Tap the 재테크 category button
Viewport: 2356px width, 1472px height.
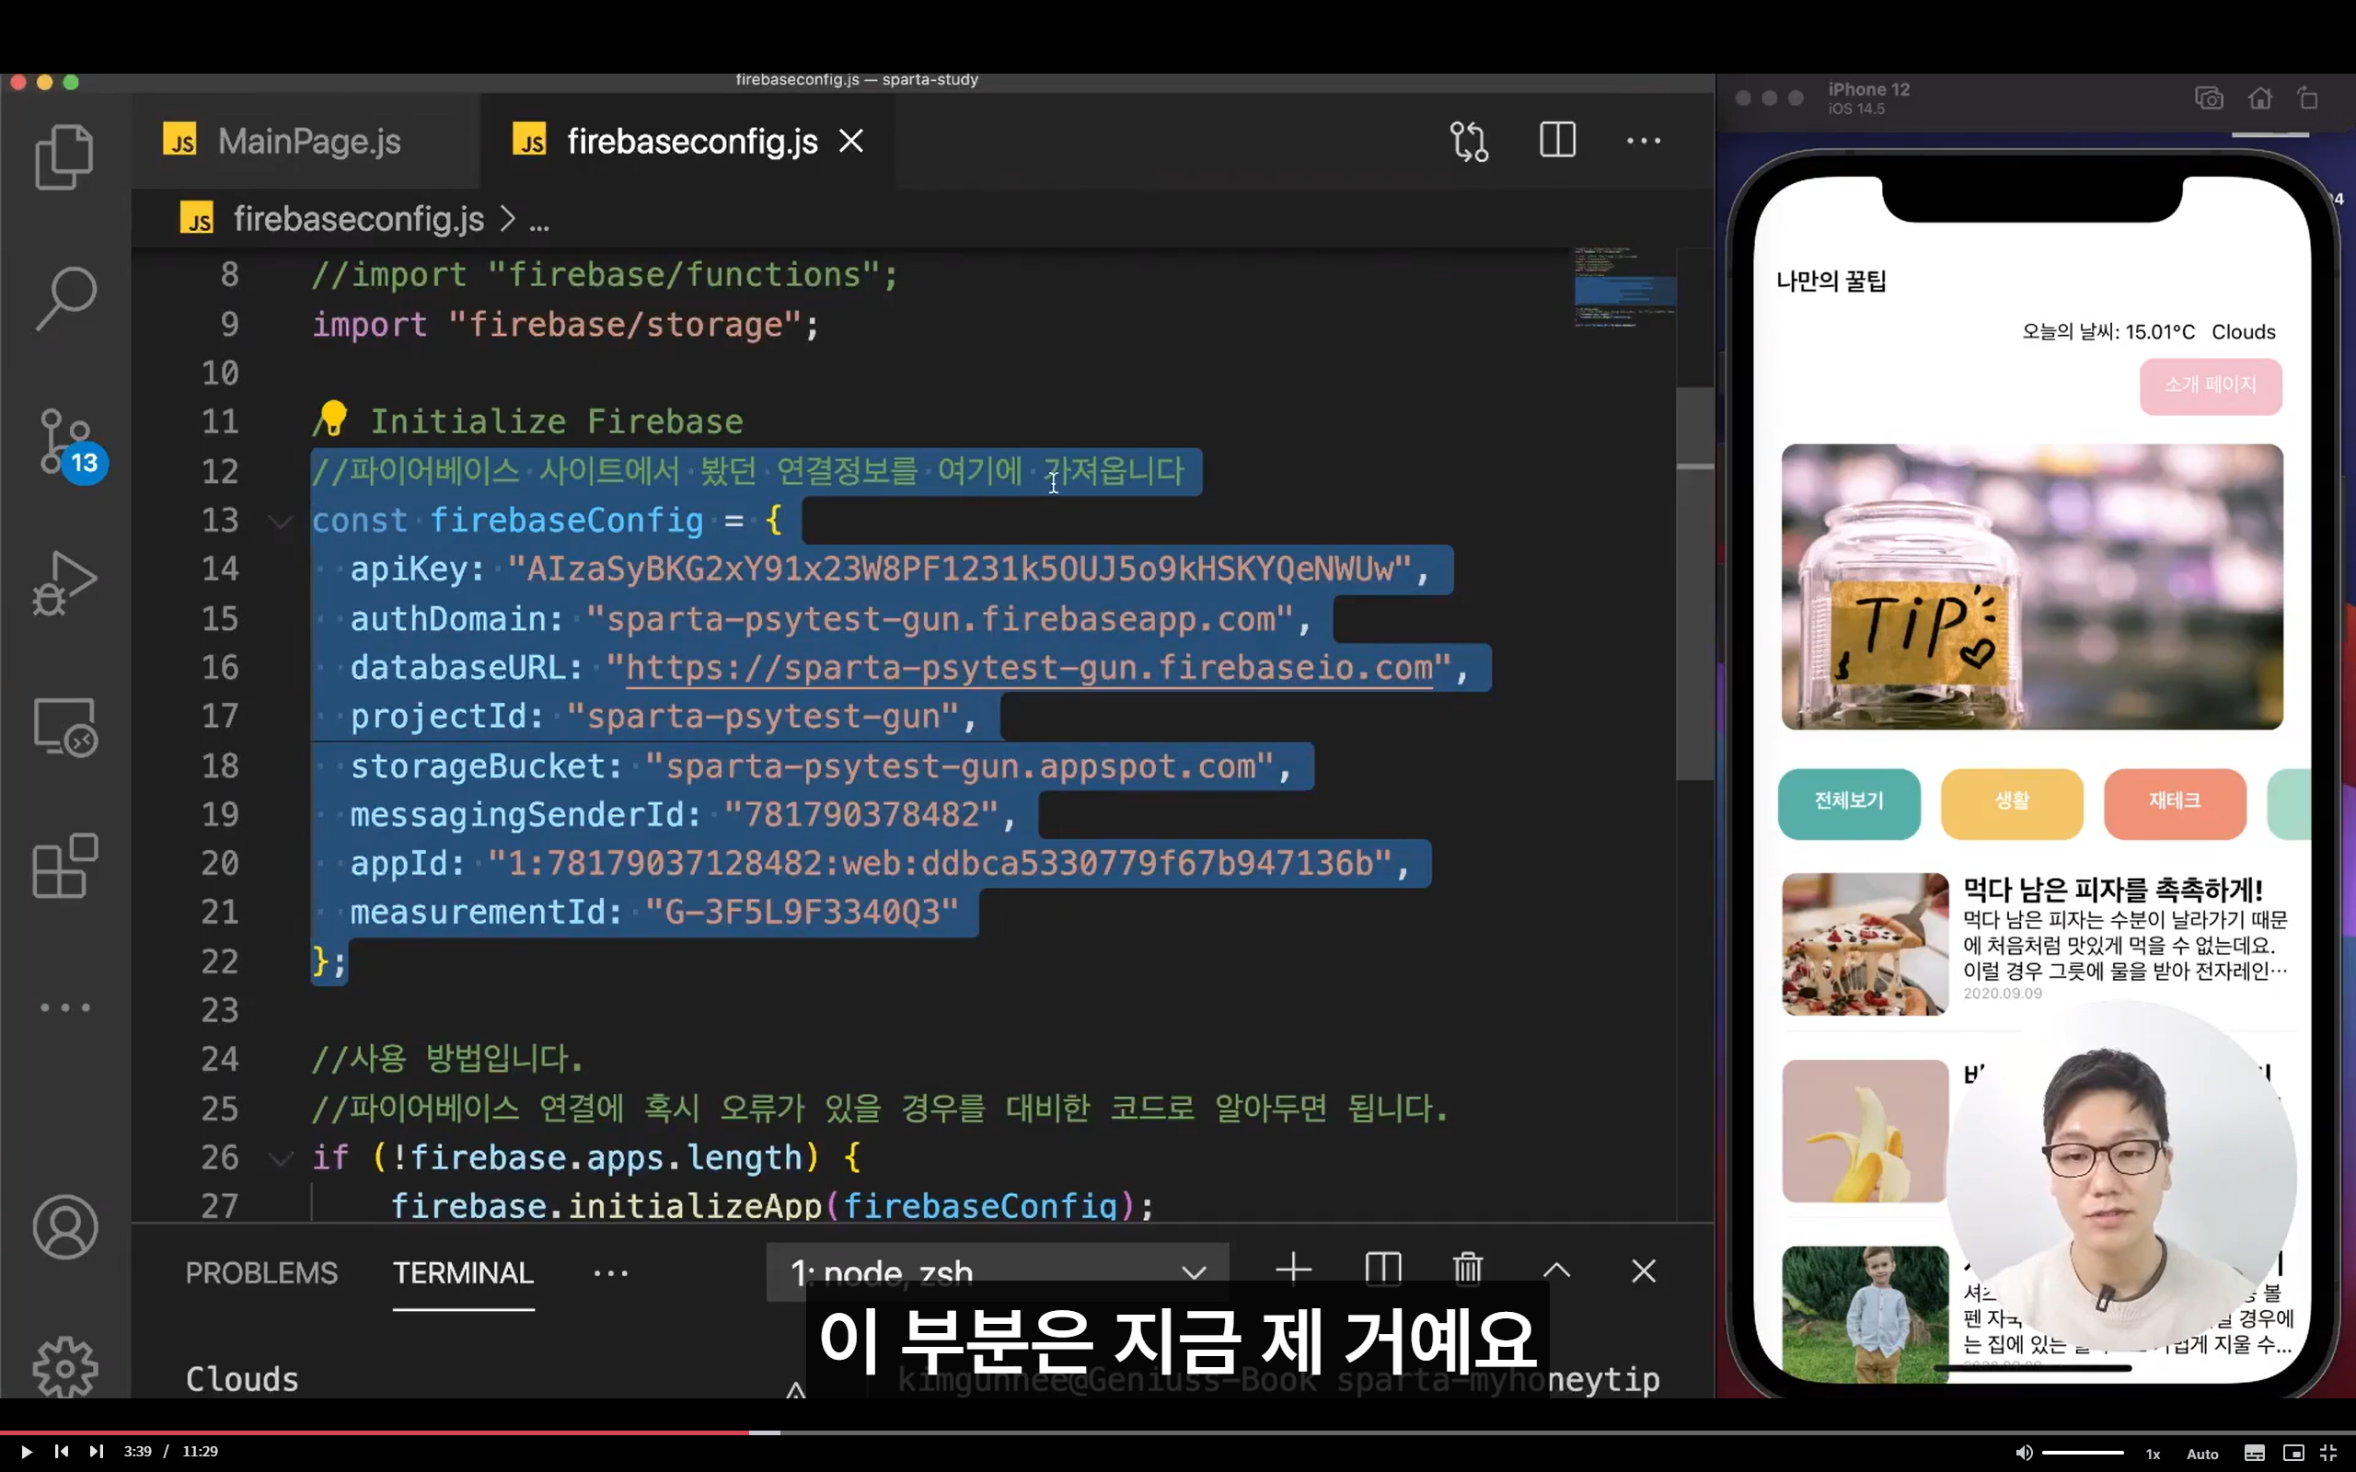(2175, 803)
